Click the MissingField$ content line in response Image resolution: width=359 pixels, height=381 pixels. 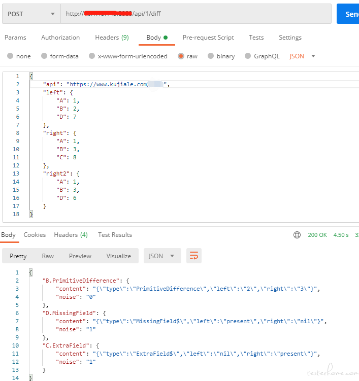[191, 321]
